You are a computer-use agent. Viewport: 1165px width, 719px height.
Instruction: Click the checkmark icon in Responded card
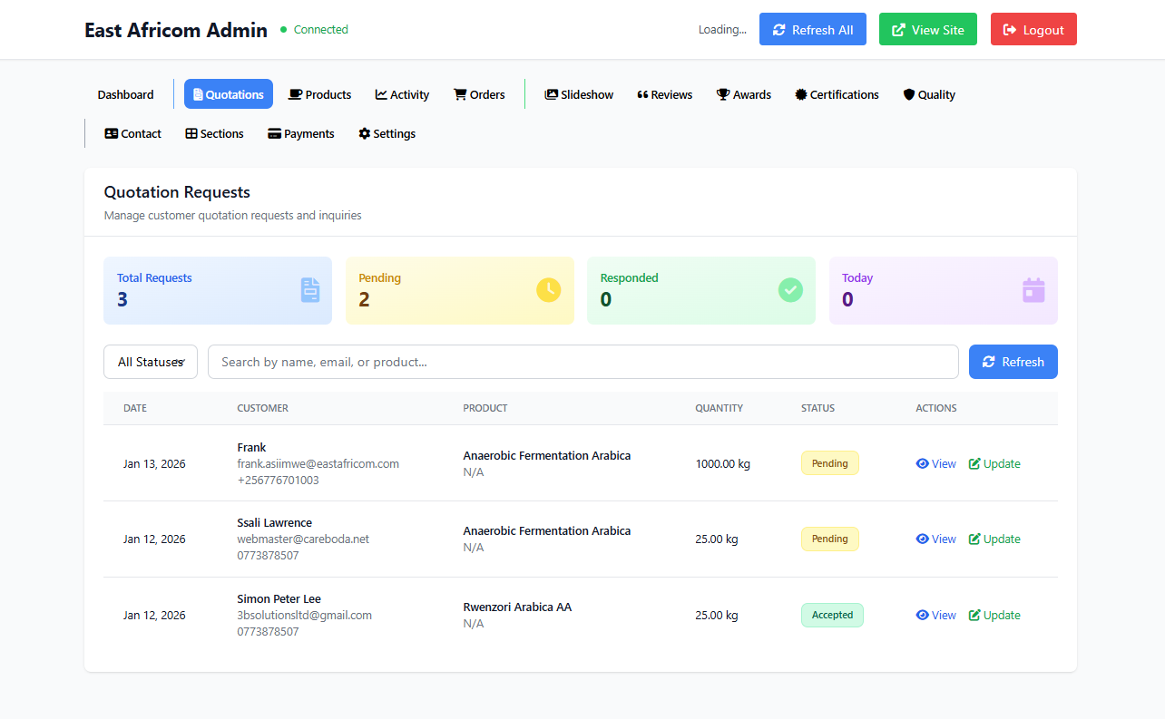[790, 290]
